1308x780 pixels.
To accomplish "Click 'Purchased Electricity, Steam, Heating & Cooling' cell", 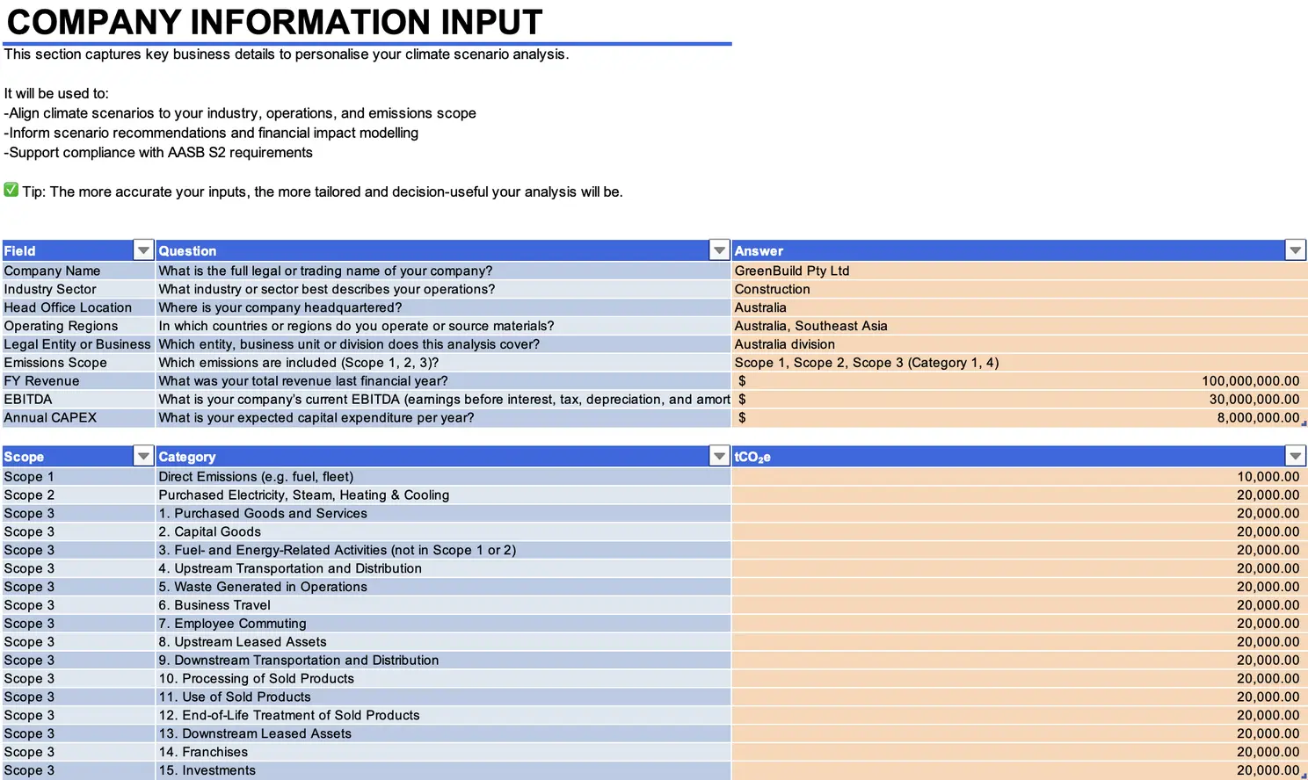I will tap(443, 495).
